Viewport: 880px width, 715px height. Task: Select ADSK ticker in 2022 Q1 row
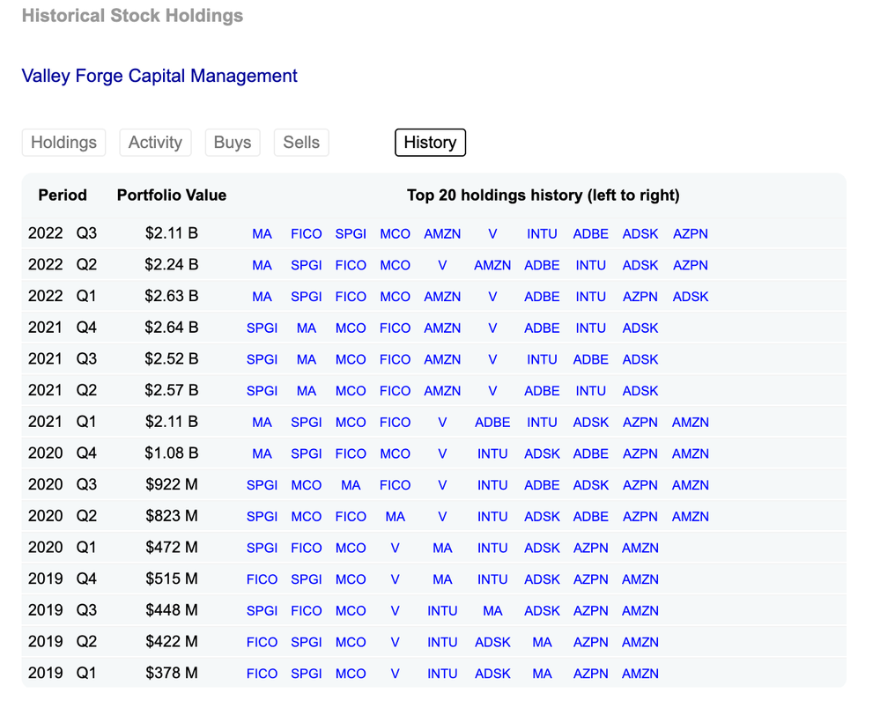point(690,297)
